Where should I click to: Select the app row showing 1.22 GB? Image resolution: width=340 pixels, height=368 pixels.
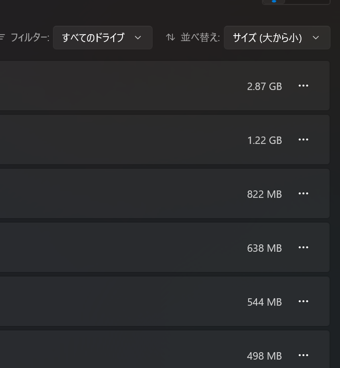coord(165,139)
